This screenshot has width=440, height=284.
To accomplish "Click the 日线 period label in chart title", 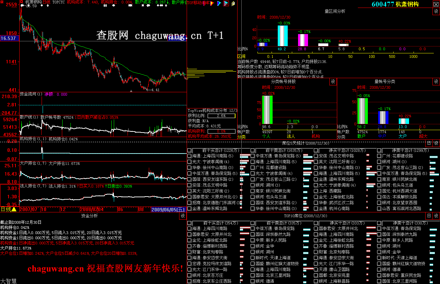I will point(46,2).
